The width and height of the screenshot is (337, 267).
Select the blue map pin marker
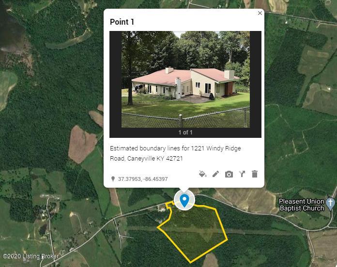point(184,200)
